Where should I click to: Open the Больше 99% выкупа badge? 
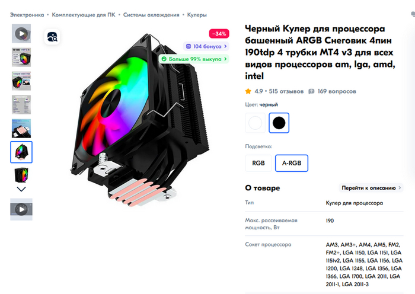point(194,59)
